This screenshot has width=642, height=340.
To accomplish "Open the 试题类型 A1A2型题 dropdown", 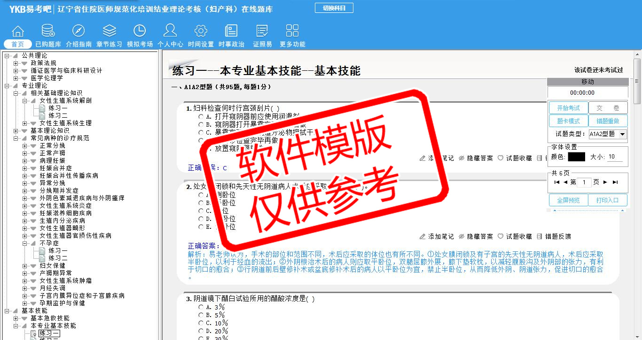I will coord(608,134).
